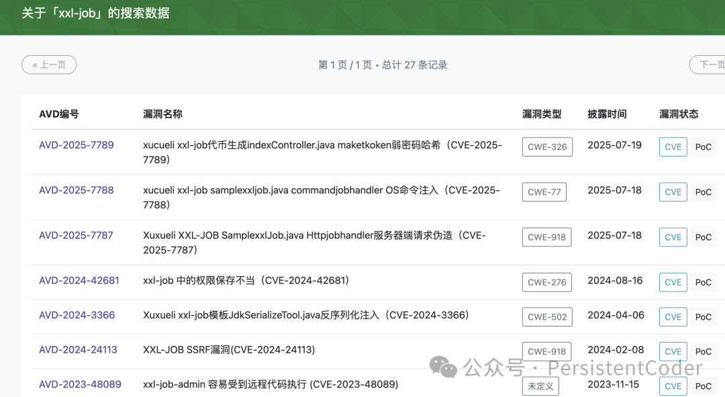Click the CVE badge on AVD-2024-24113 row
This screenshot has width=725, height=397.
tap(673, 351)
